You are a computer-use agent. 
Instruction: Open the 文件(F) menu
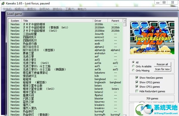[x=7, y=9]
